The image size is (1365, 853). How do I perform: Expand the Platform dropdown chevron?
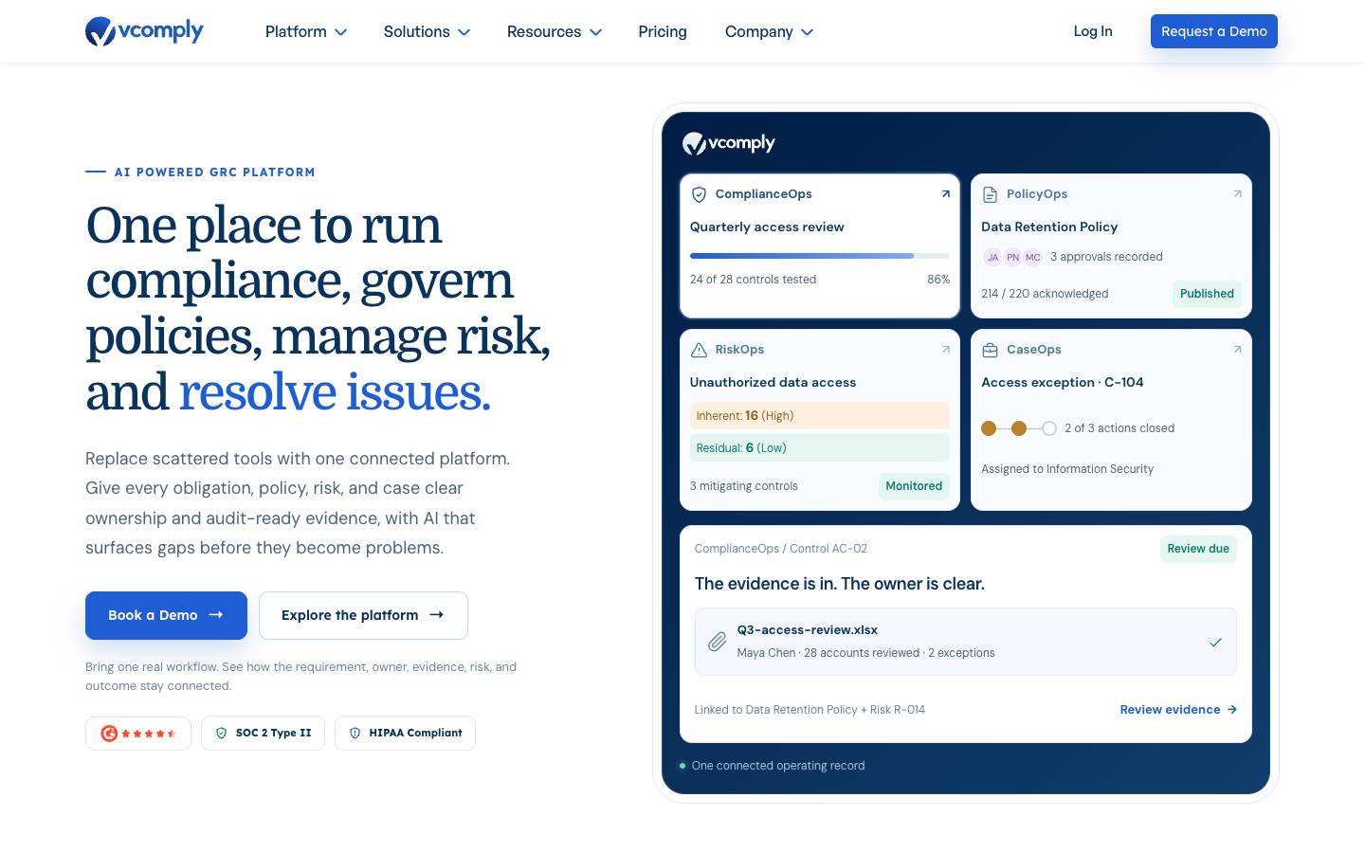pos(341,32)
